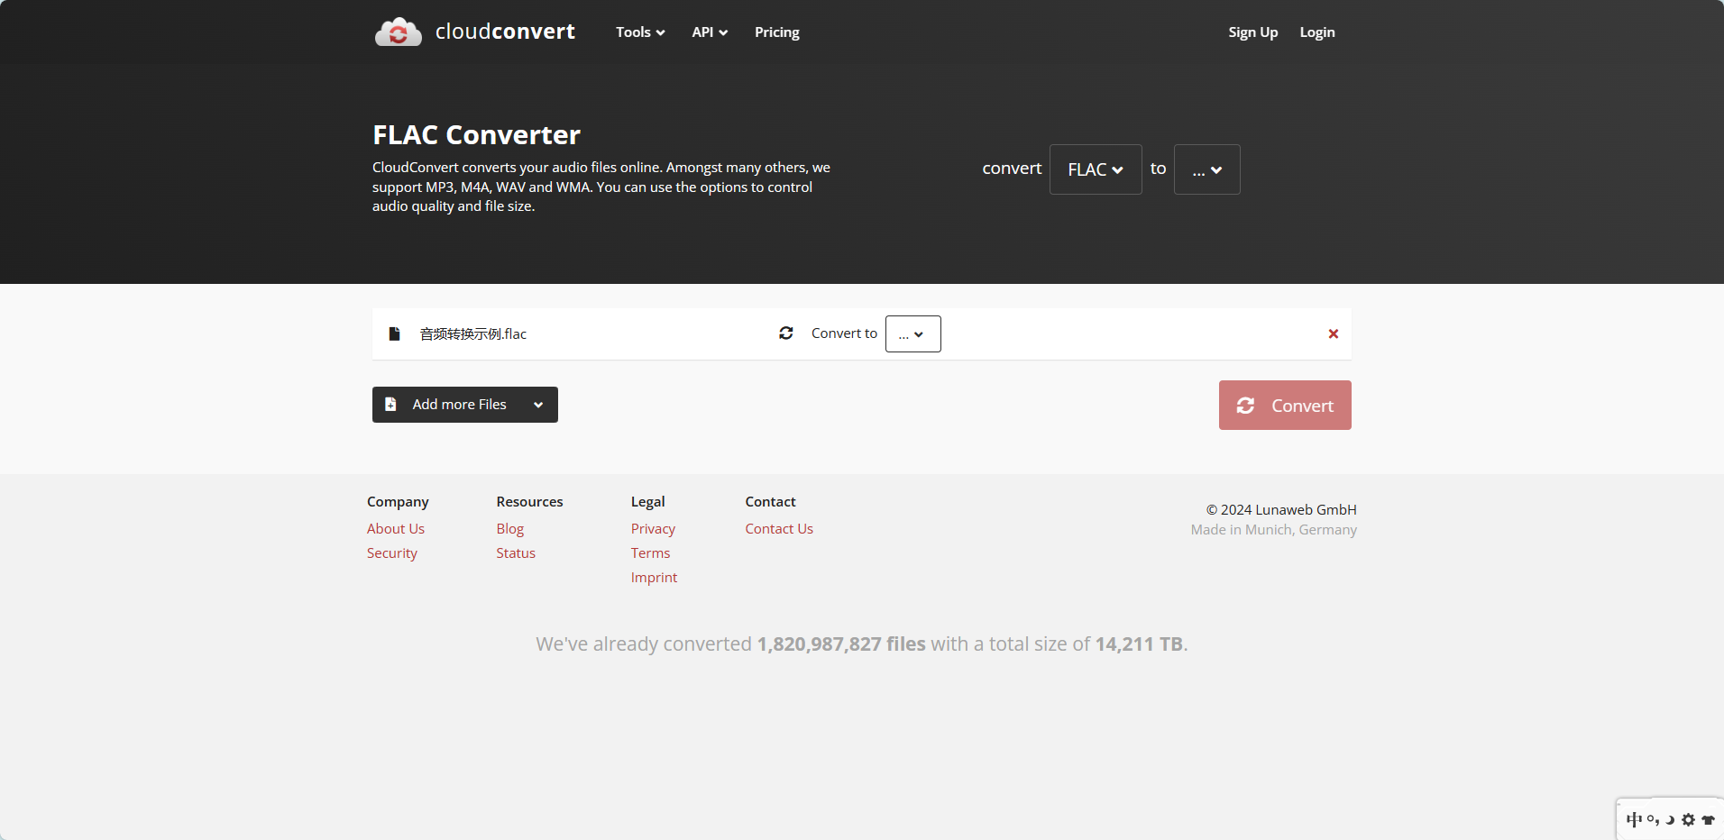The height and width of the screenshot is (840, 1724).
Task: Toggle the IME moon half-width icon
Action: tap(1671, 819)
